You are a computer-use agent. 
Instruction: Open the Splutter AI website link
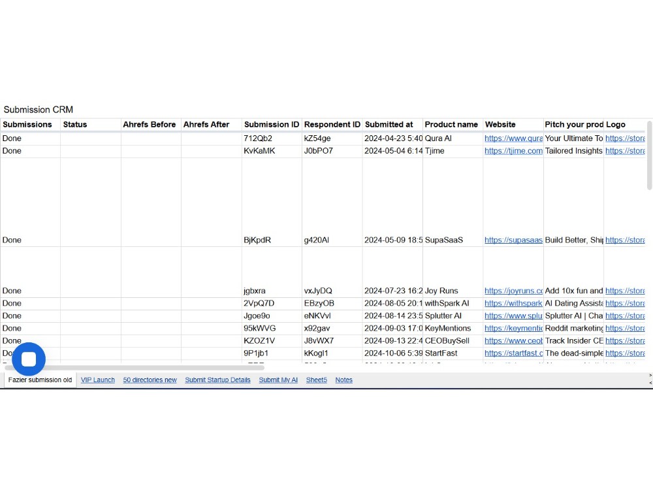pos(513,316)
